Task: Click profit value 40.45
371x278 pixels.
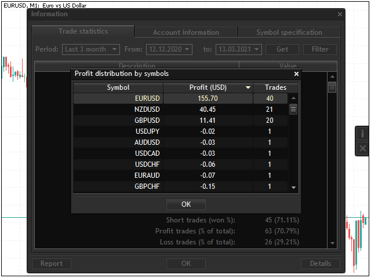Action: [x=208, y=109]
